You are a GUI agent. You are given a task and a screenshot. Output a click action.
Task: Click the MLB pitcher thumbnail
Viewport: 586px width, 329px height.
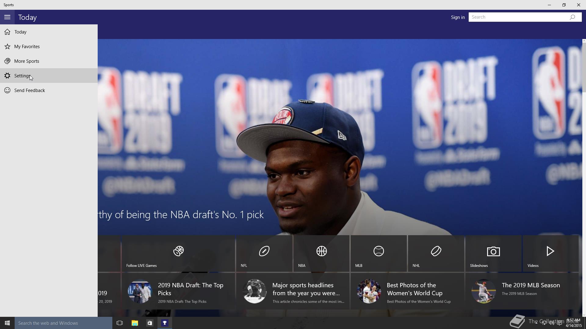point(484,291)
